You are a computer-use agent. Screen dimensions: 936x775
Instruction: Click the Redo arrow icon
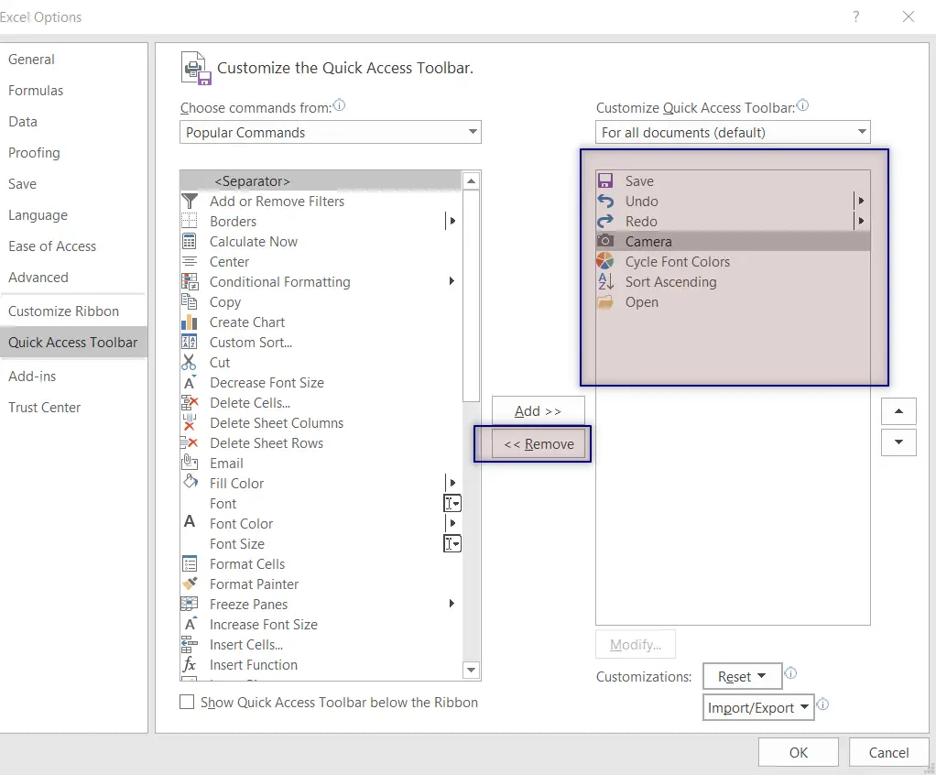coord(605,221)
